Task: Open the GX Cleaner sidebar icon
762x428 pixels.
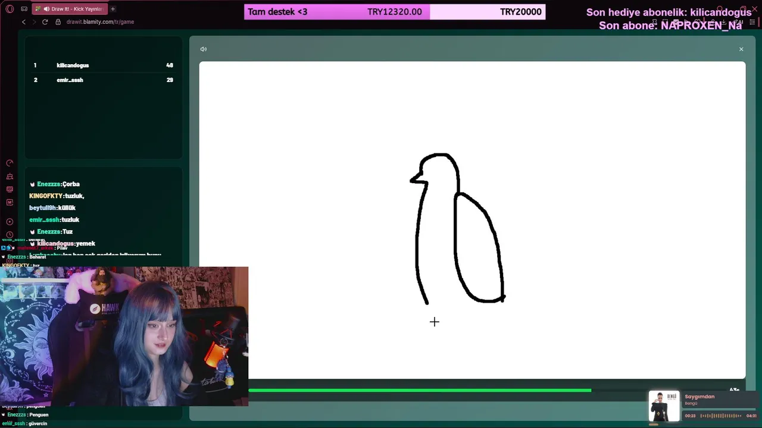Action: [x=10, y=177]
